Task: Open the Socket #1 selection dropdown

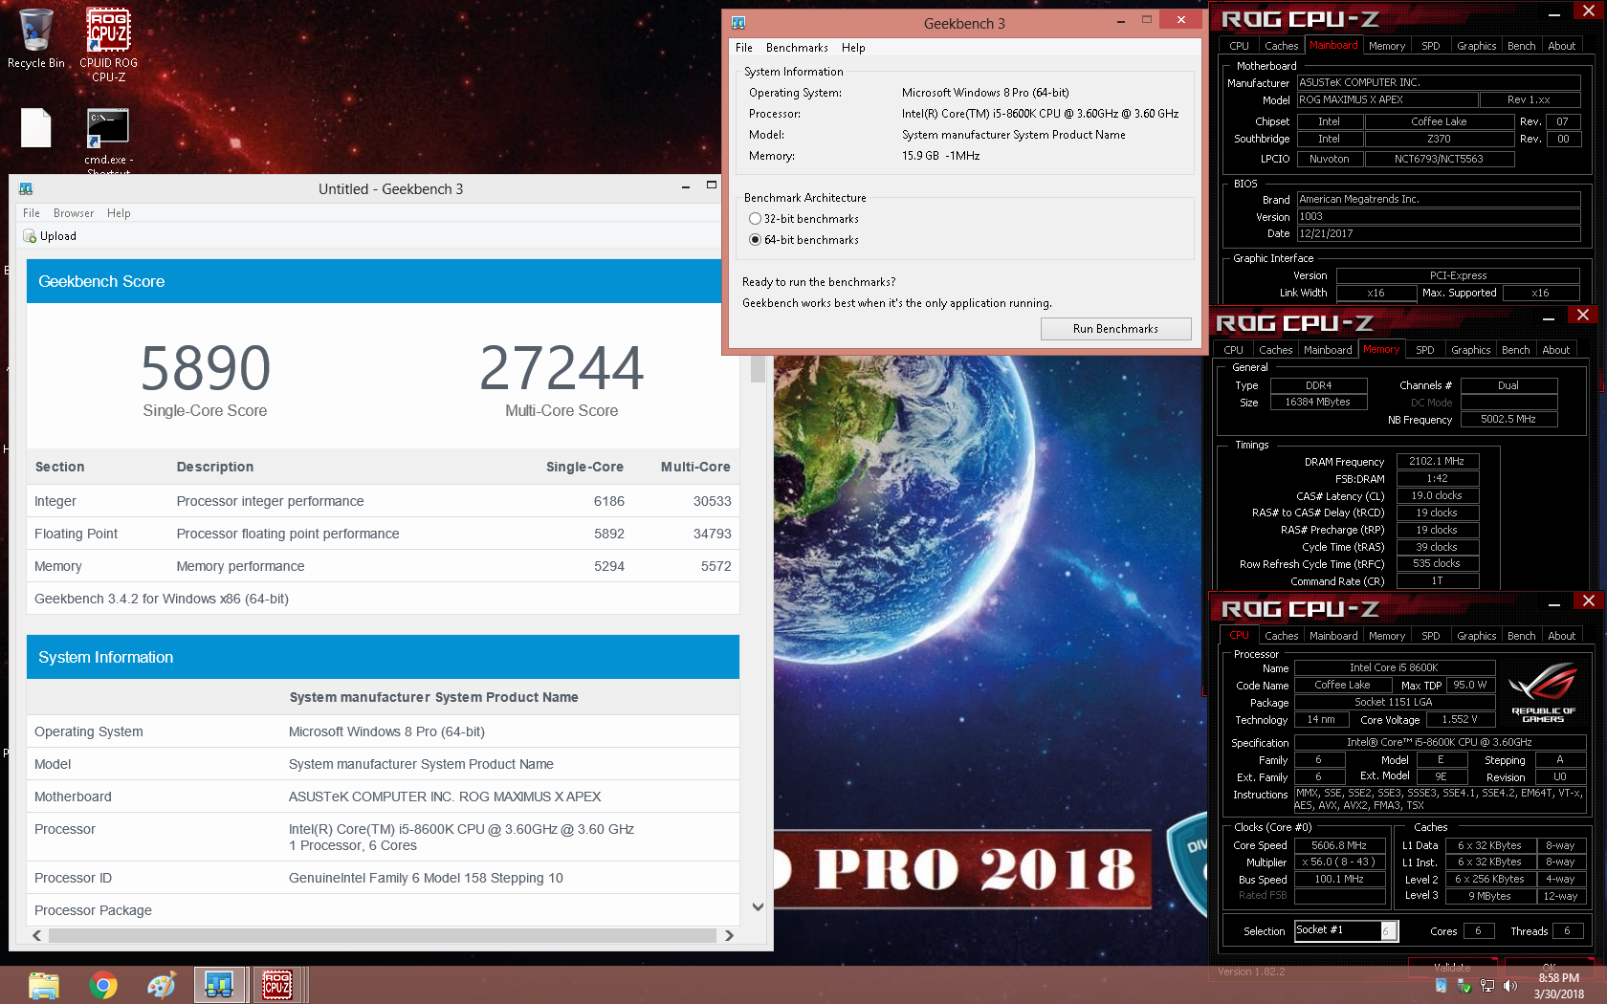Action: tap(1347, 930)
